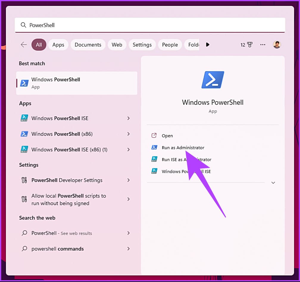Select the Settings filter tab
This screenshot has height=282, width=300.
(x=142, y=45)
